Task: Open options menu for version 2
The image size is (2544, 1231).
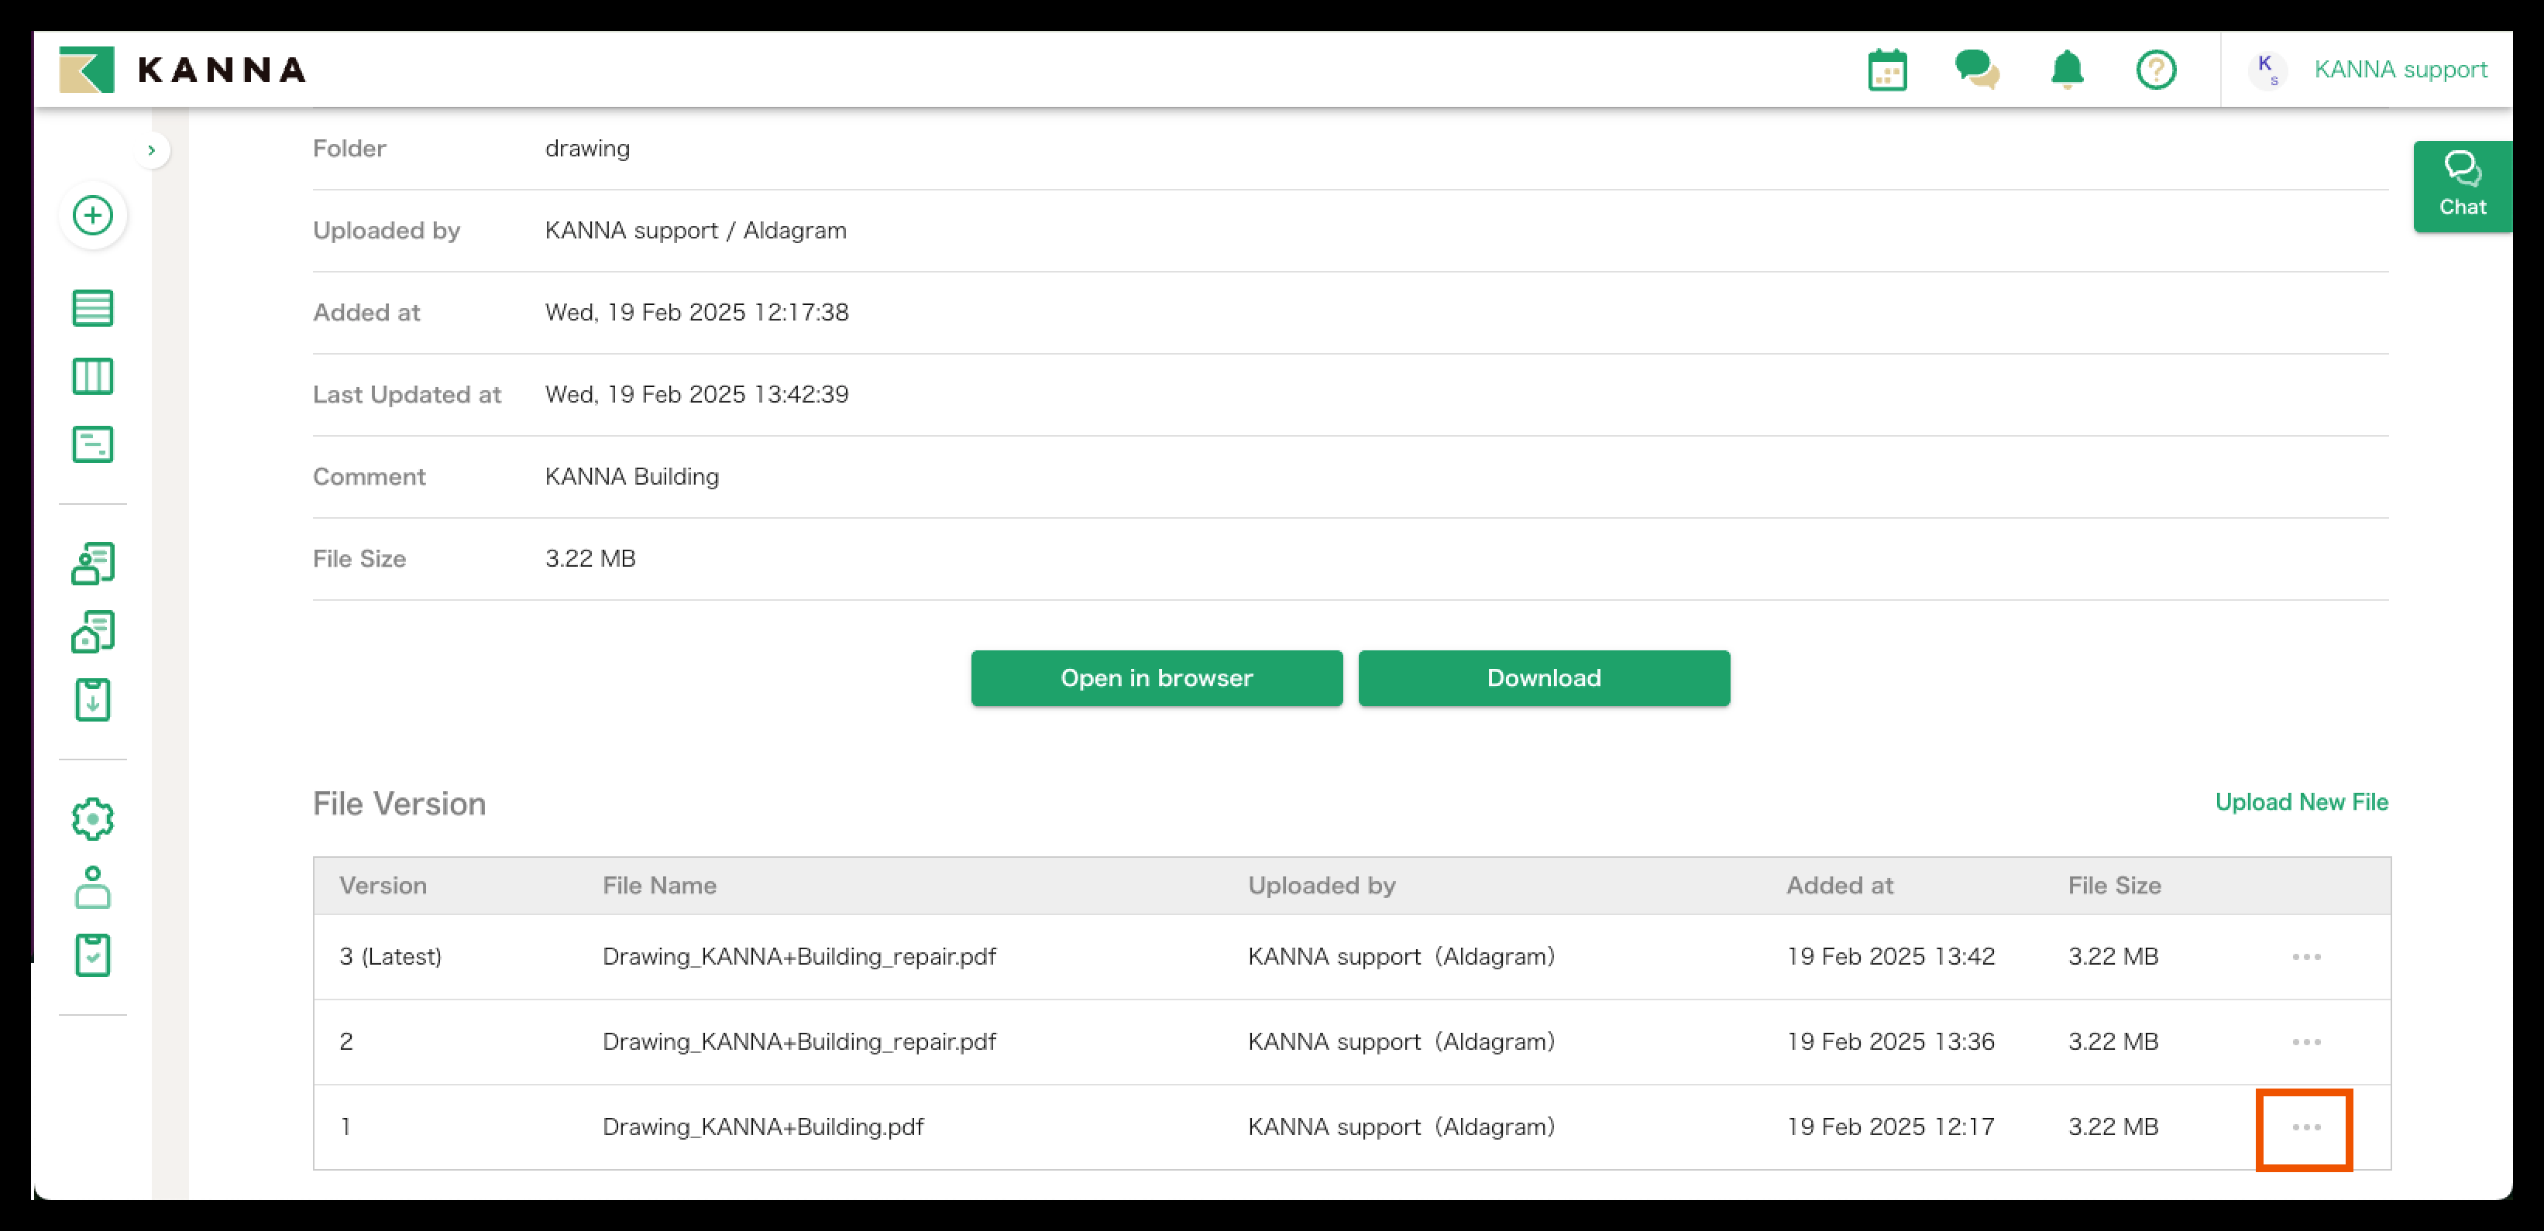Action: coord(2306,1041)
